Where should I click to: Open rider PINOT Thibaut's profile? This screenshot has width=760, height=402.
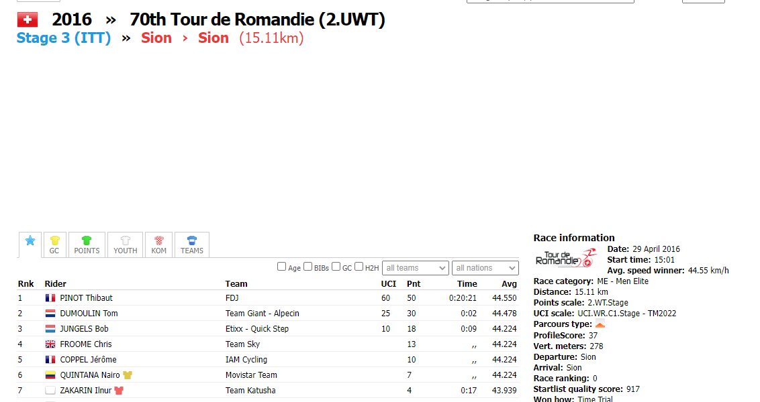click(x=86, y=298)
